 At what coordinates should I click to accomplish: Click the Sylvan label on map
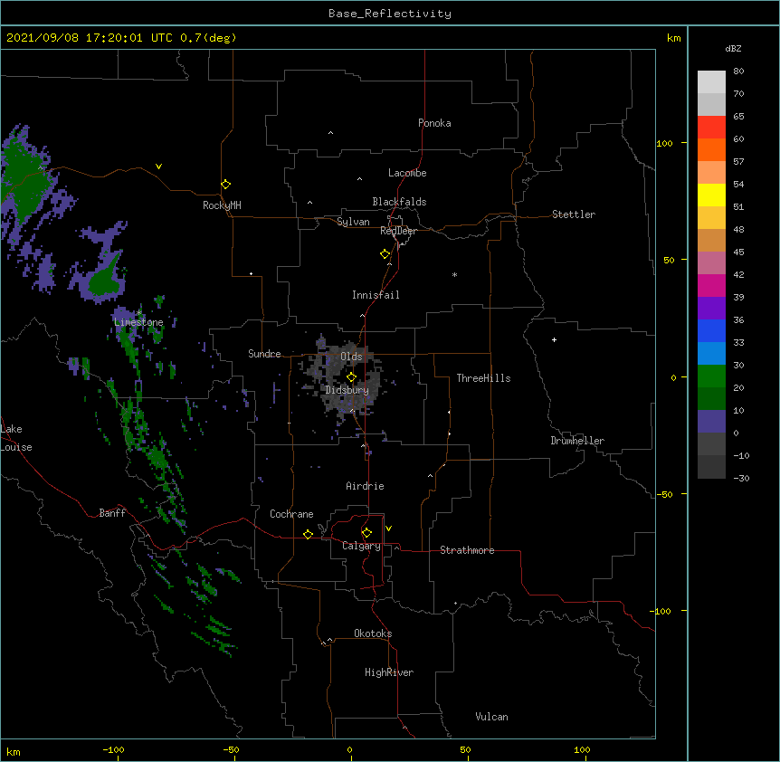(353, 222)
